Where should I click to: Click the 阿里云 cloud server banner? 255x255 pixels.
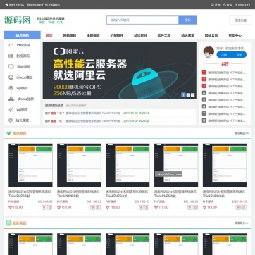[120, 70]
